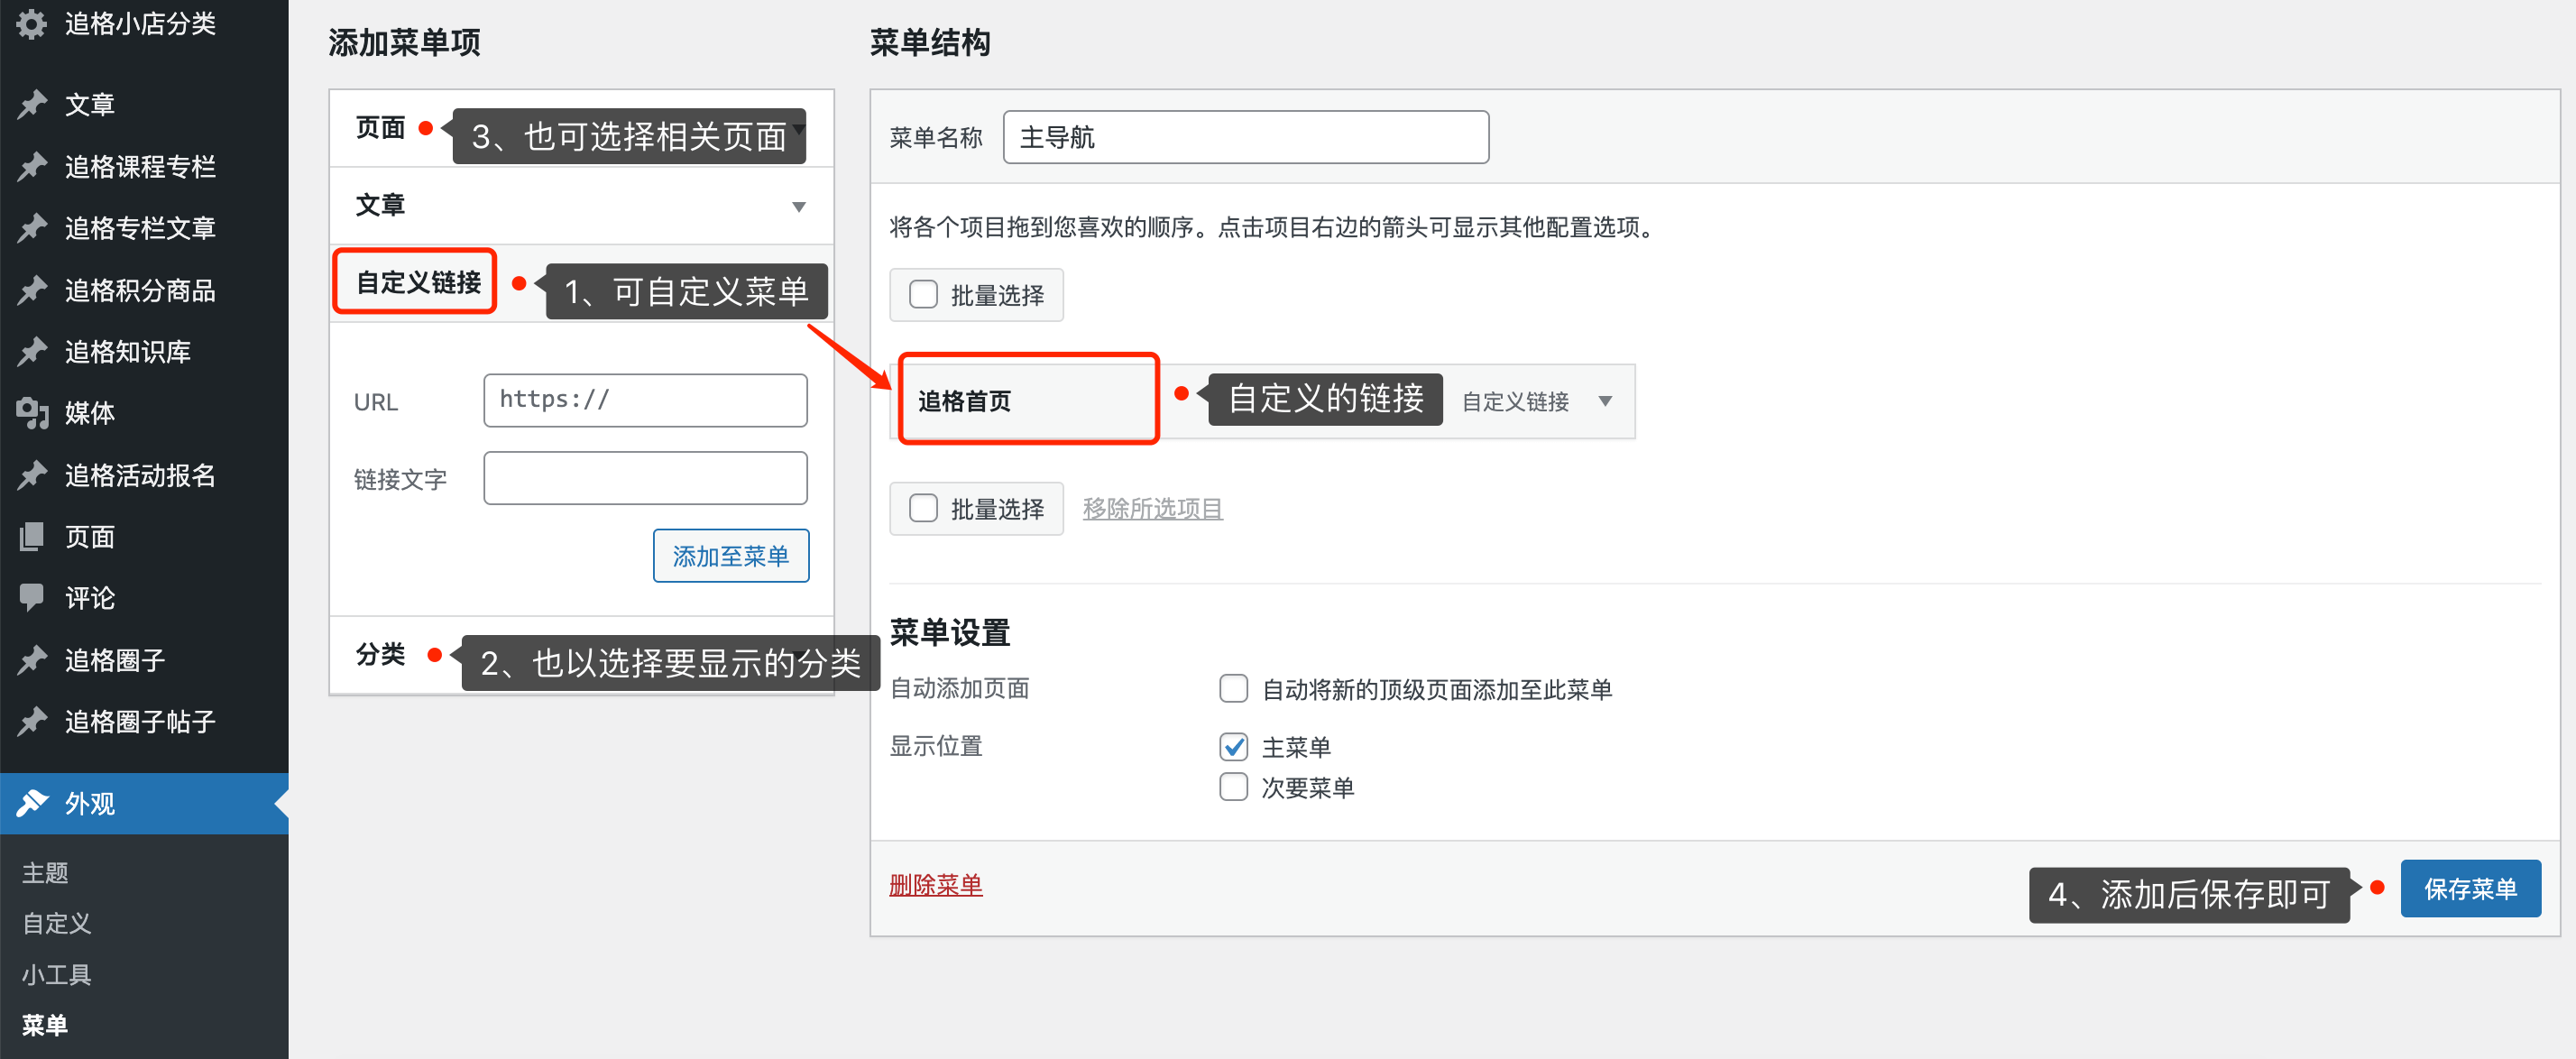
Task: Enable 自动将新的顶级页面添加至此菜单
Action: 1233,689
